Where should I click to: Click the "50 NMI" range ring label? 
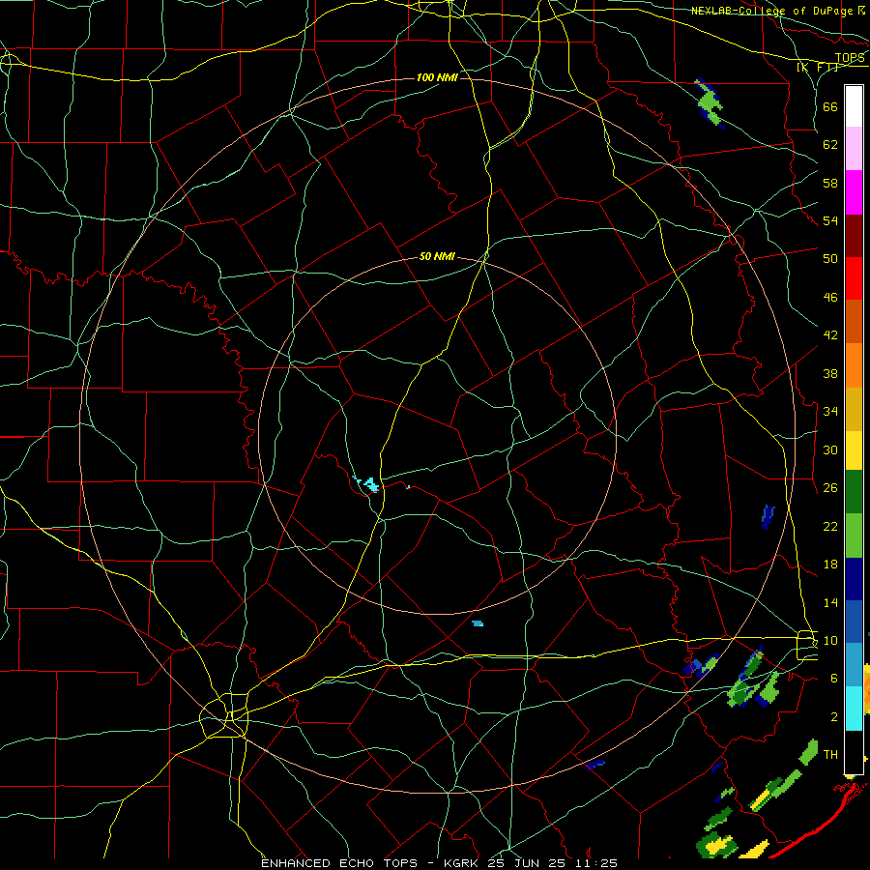coord(437,256)
